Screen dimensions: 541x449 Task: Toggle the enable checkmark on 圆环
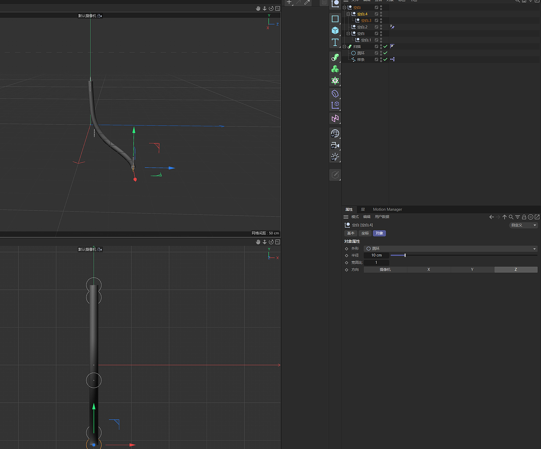(385, 53)
